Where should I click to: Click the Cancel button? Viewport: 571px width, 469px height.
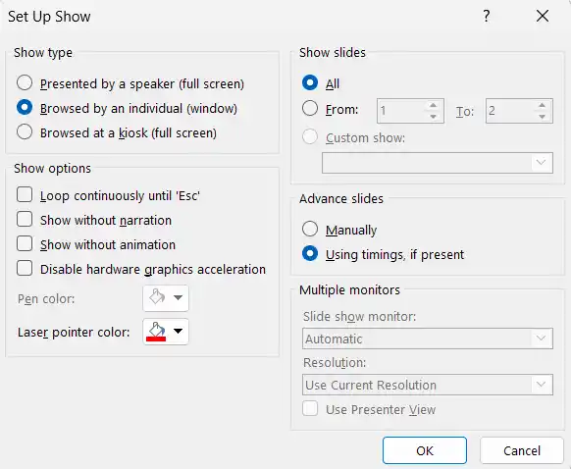[522, 450]
